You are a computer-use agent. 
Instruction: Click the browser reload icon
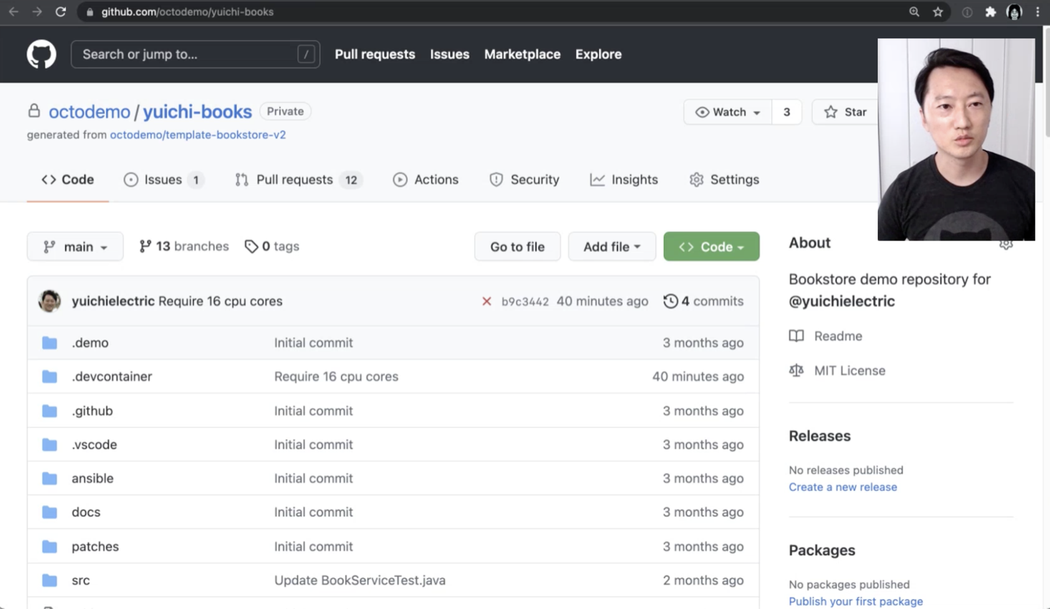(x=61, y=12)
